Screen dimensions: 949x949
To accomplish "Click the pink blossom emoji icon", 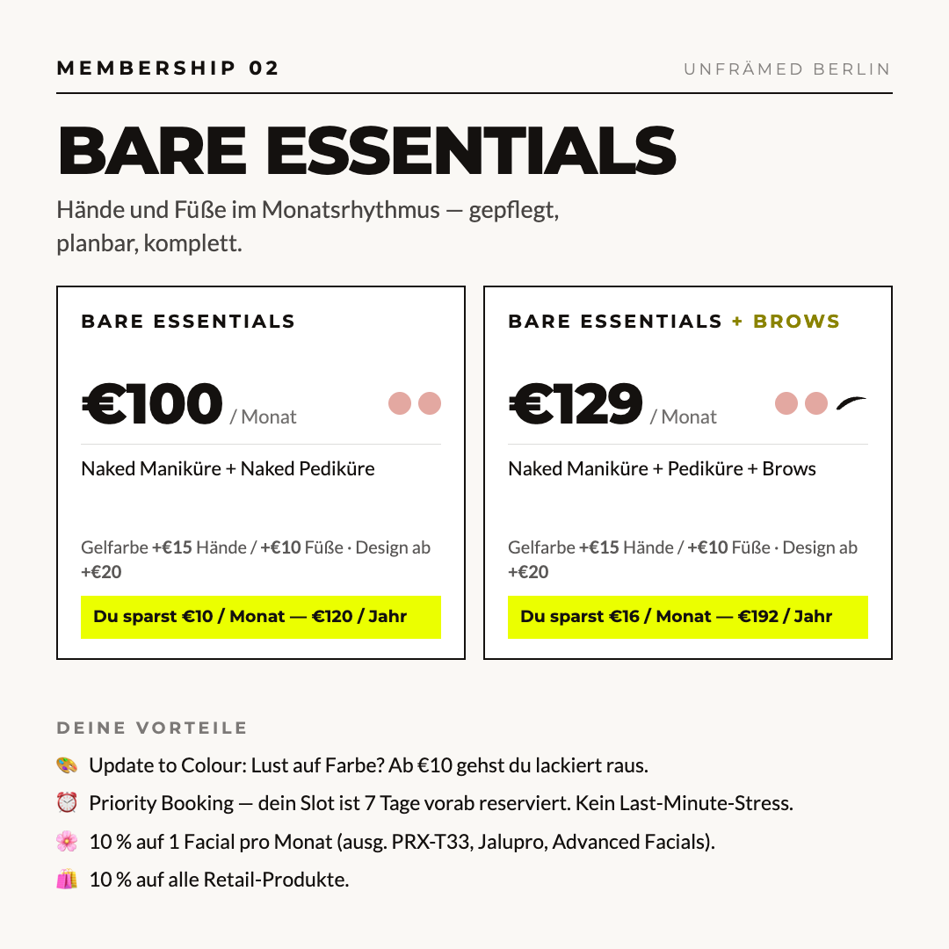I will coord(67,841).
